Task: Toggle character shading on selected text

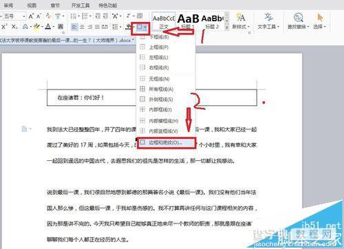Action: (x=61, y=27)
